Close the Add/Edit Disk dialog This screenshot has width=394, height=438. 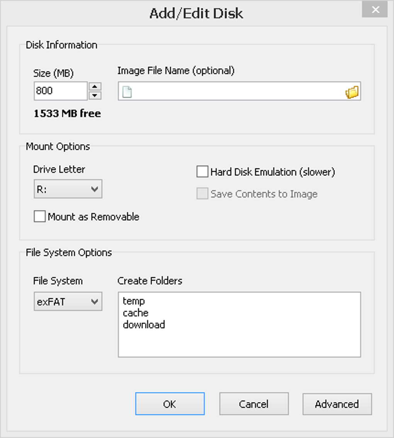coord(374,10)
